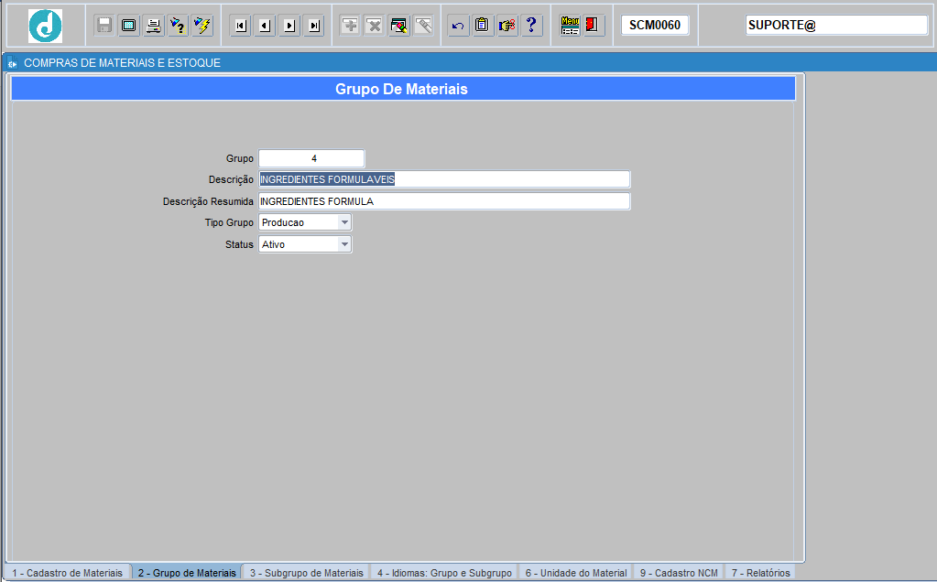Go to first record

(240, 26)
